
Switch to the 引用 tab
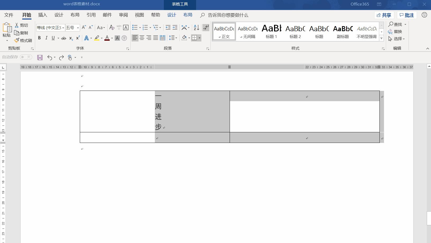pyautogui.click(x=91, y=15)
